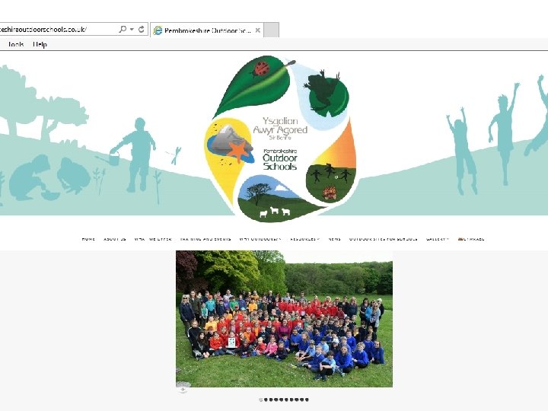Expand the Resources menu
Screen dimensions: 548x411
(x=304, y=239)
